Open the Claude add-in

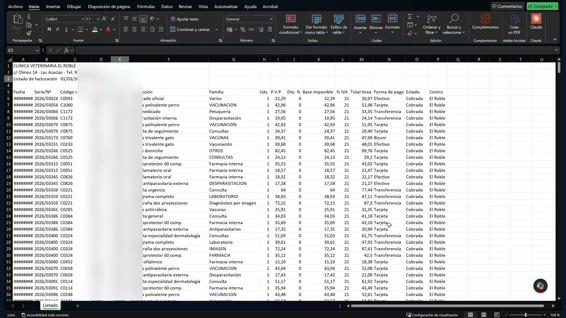click(x=536, y=22)
